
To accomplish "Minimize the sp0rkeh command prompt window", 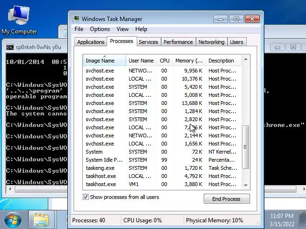I will [x=277, y=47].
